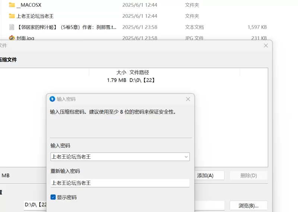The height and width of the screenshot is (212, 298).
Task: Click the blue app icon in 输入密码 title bar
Action: [x=53, y=99]
